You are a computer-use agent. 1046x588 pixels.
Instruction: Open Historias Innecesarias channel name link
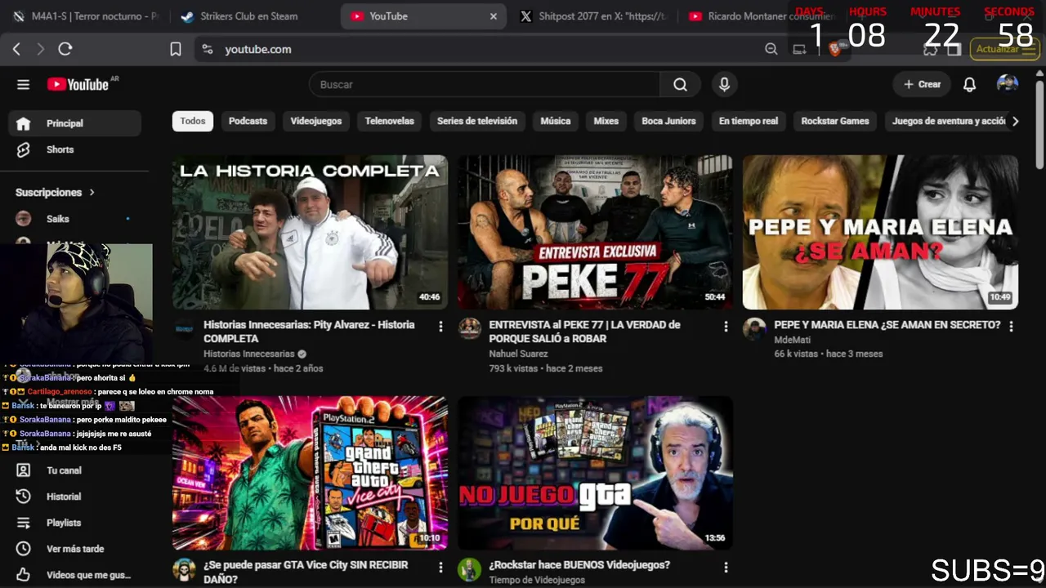(248, 354)
